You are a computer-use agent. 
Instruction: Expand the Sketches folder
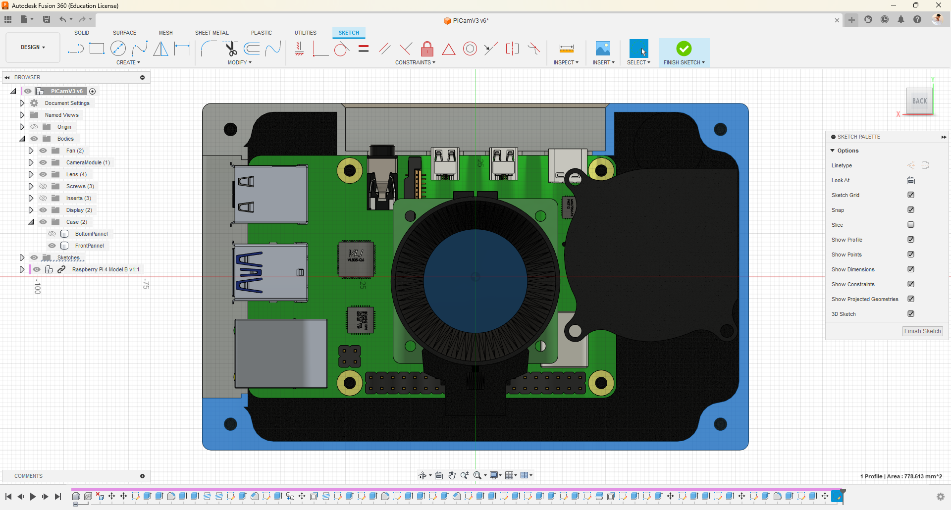click(x=22, y=257)
